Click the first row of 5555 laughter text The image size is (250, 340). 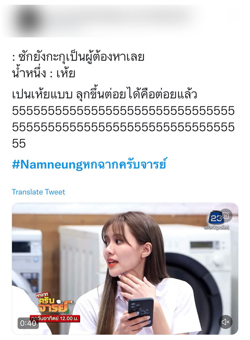coord(123,111)
